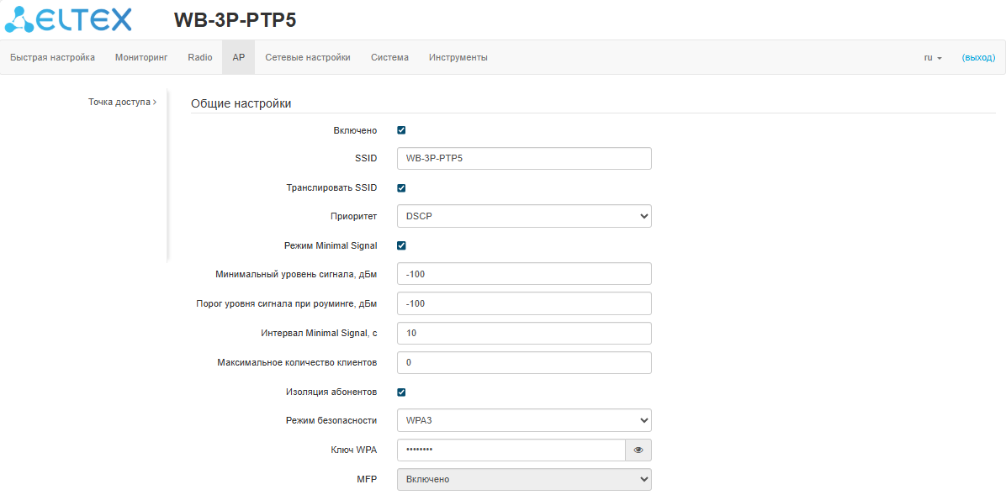Open the Быстрая настройка tab
The width and height of the screenshot is (1006, 495).
(52, 57)
